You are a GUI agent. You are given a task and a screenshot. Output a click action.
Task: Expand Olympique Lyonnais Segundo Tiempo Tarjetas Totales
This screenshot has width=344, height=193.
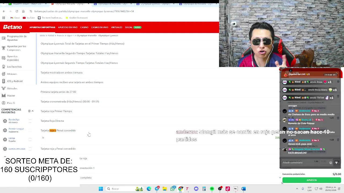(x=79, y=63)
